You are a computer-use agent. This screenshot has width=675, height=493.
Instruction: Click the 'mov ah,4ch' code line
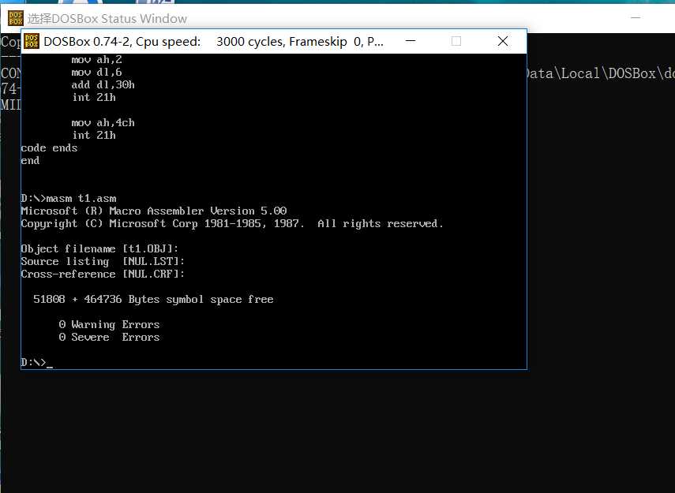[103, 122]
